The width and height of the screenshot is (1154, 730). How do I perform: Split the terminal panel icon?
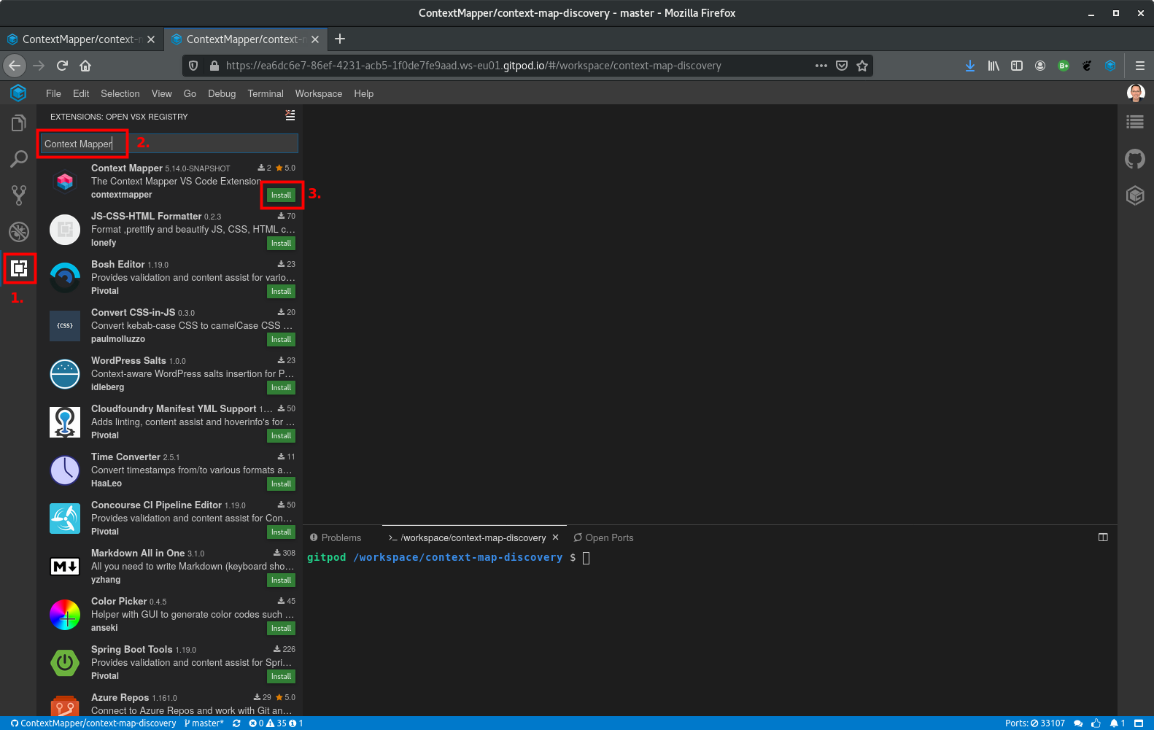click(1103, 537)
